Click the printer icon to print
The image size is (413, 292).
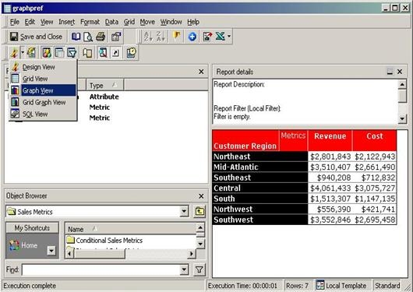101,37
